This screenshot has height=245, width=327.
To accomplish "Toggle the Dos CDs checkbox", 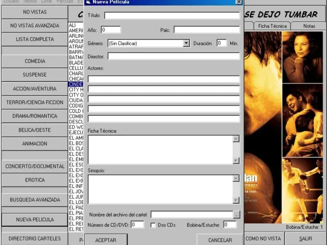I will 153,225.
